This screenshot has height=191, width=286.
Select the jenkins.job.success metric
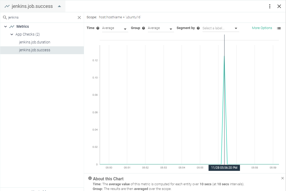[x=42, y=50]
